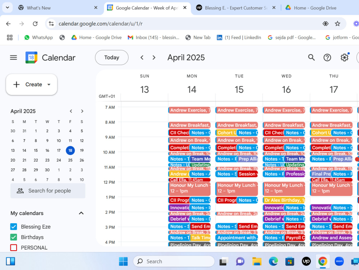Go to next week arrow
This screenshot has width=359, height=270.
pyautogui.click(x=154, y=58)
